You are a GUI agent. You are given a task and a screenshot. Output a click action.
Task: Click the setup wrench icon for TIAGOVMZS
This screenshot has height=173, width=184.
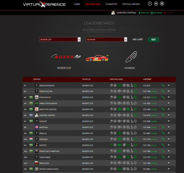pyautogui.click(x=163, y=157)
